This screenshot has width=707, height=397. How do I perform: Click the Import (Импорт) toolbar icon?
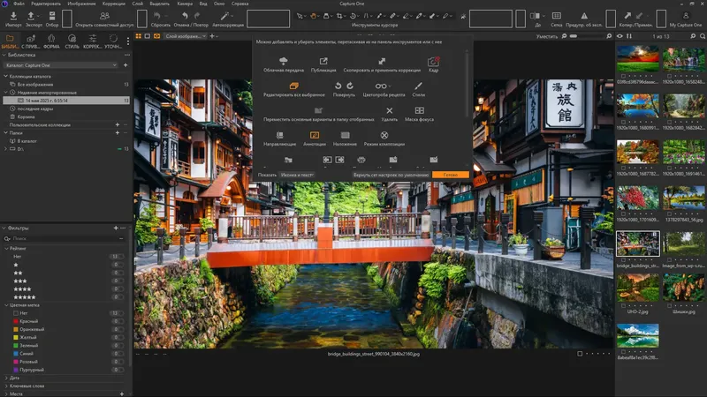(12, 16)
